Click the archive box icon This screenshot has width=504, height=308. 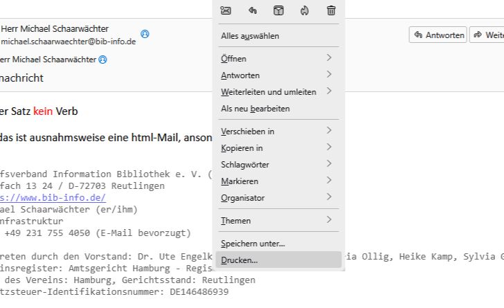tap(278, 10)
